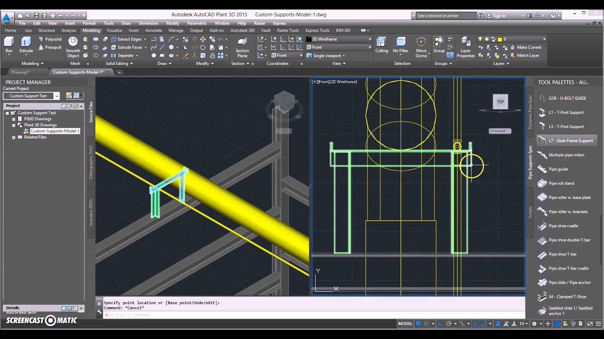Click the Culling selection icon
Image resolution: width=604 pixels, height=339 pixels.
tap(381, 44)
